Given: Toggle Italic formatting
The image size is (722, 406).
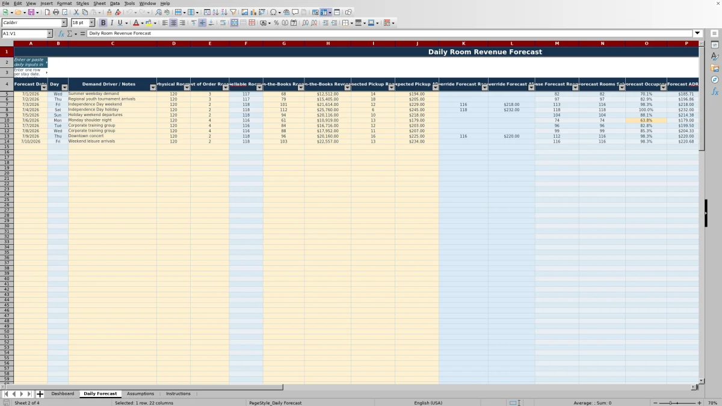Looking at the screenshot, I should coord(111,23).
